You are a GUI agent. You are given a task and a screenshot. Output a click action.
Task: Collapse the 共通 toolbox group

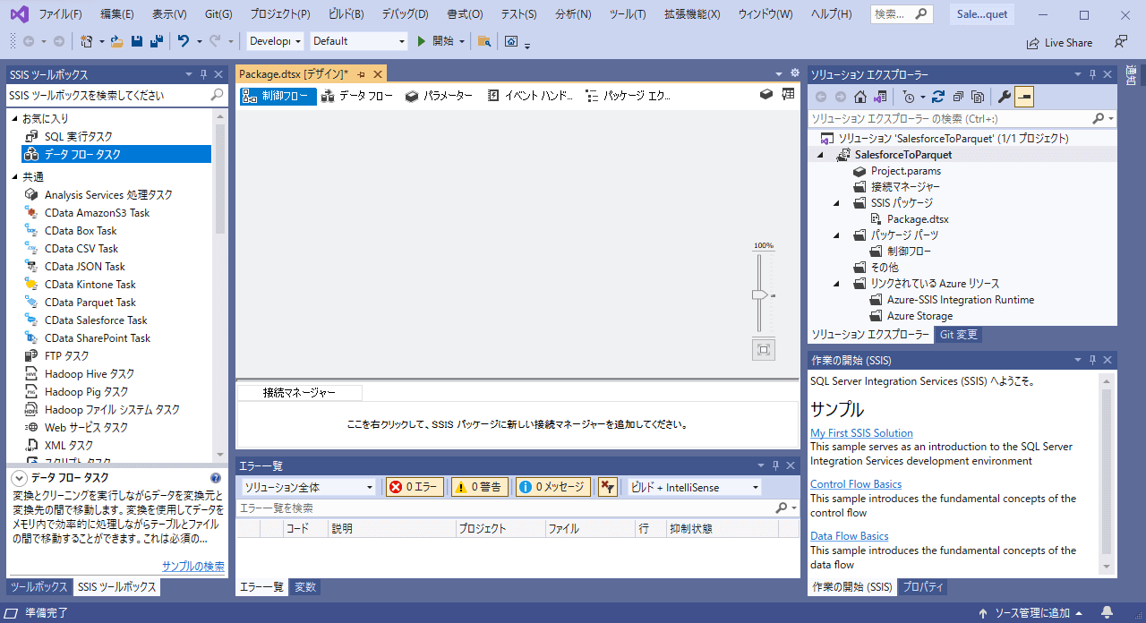point(14,177)
